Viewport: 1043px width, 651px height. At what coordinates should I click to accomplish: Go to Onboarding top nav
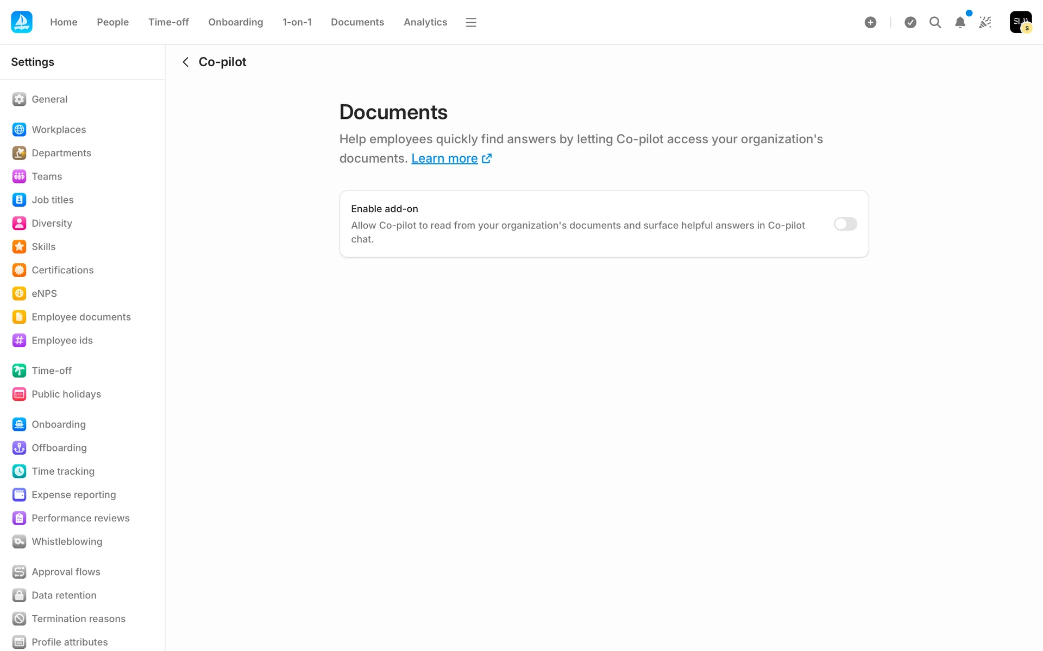coord(235,22)
